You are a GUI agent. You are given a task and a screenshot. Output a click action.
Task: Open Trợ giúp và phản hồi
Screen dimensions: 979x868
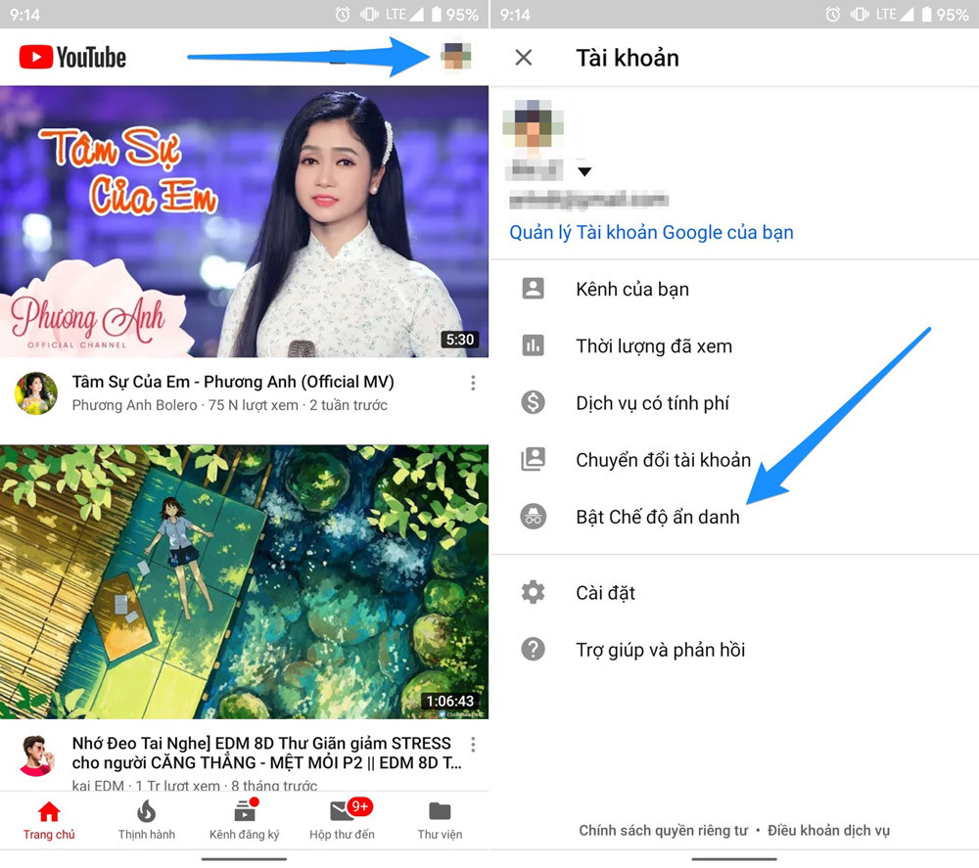pos(660,650)
